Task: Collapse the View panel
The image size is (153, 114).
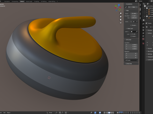Action: pos(125,10)
